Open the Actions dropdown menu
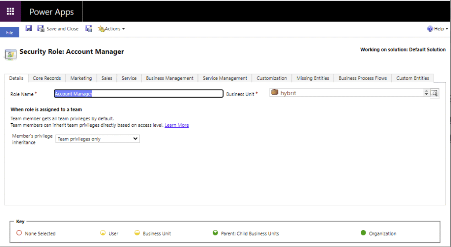Image resolution: width=451 pixels, height=247 pixels. click(111, 29)
